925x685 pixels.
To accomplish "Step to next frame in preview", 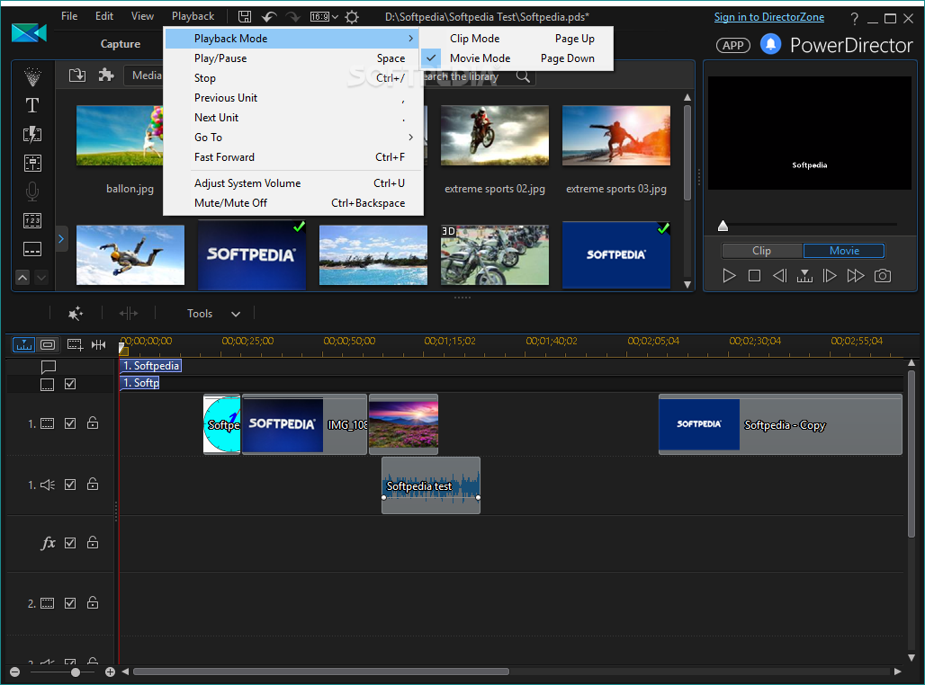I will pos(830,275).
